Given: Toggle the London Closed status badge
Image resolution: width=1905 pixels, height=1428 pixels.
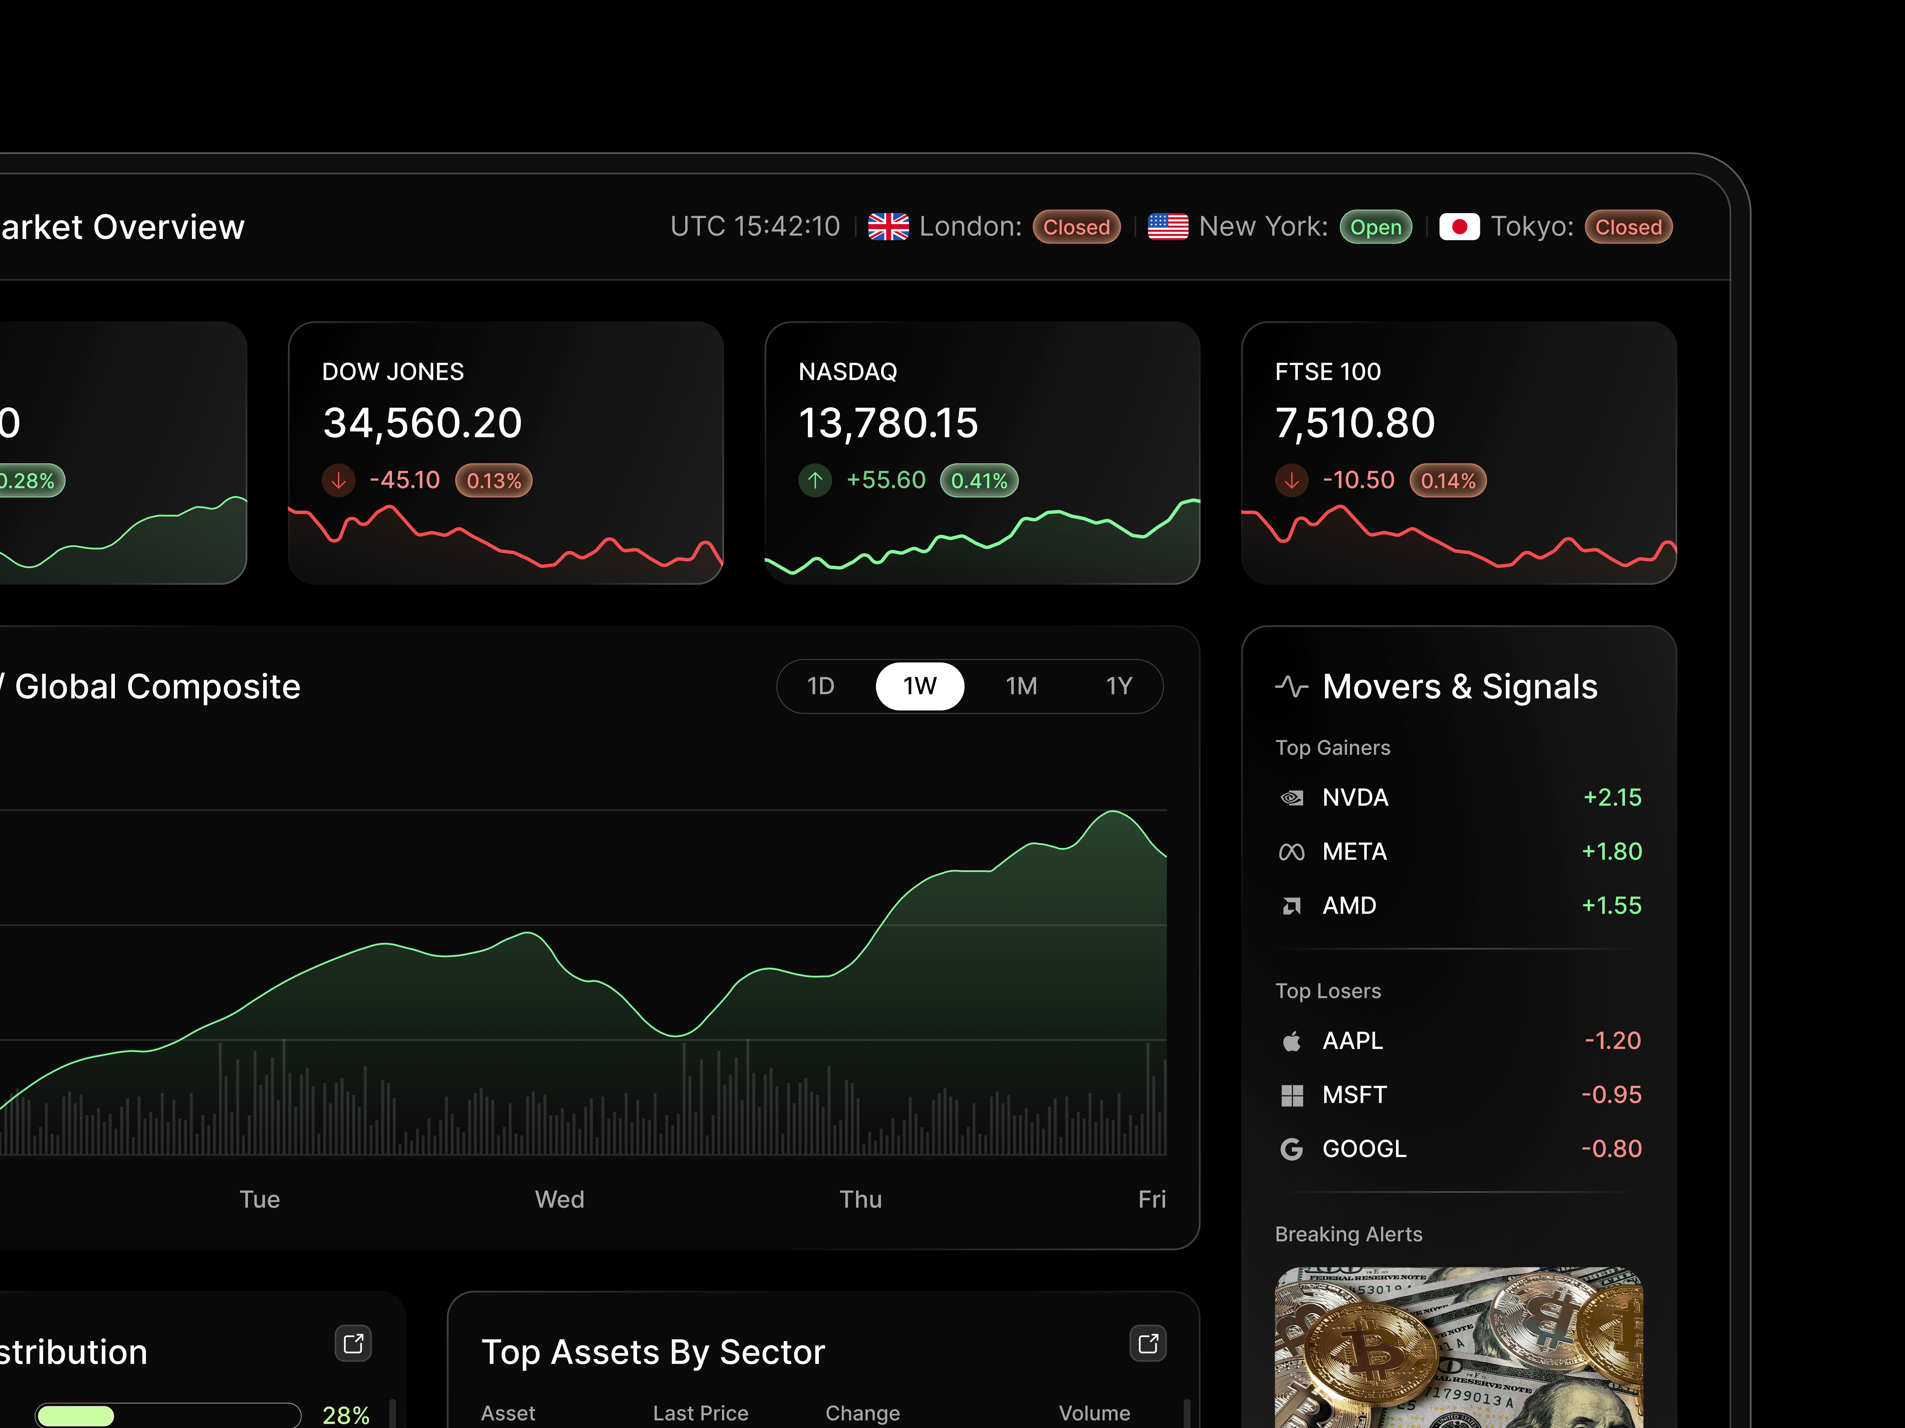Looking at the screenshot, I should 1076,226.
